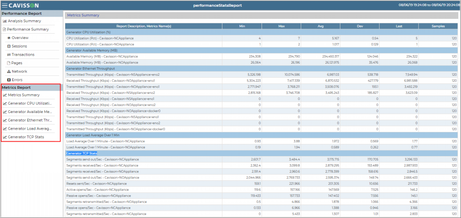Screen dimensions: 461x218
Task: Click the Errors icon in sidebar
Action: [9, 80]
